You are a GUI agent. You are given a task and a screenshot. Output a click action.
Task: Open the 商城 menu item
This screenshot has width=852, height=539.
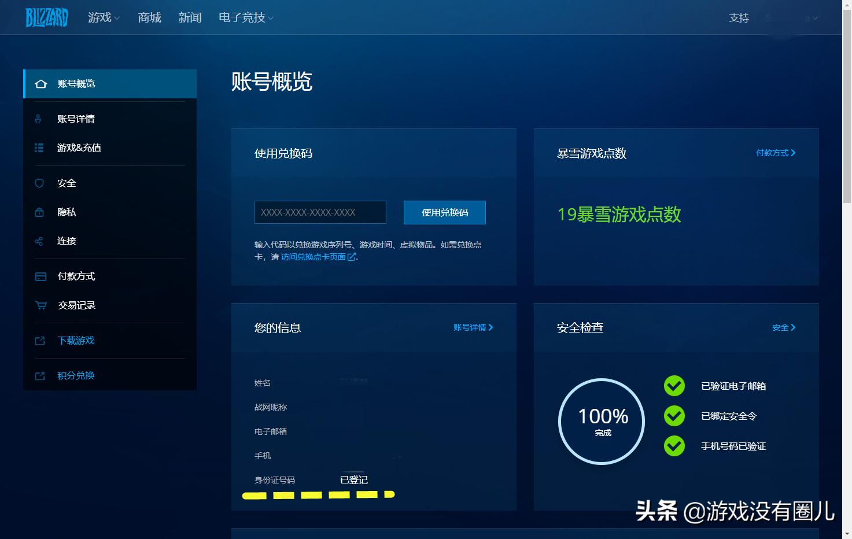(149, 17)
